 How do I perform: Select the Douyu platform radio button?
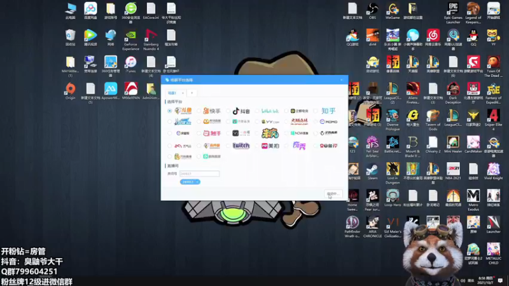[169, 111]
